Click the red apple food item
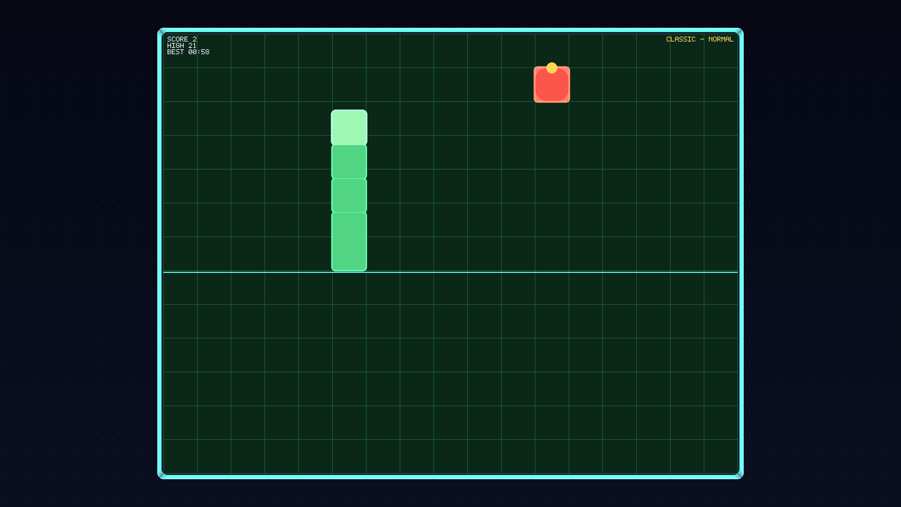 [x=552, y=86]
